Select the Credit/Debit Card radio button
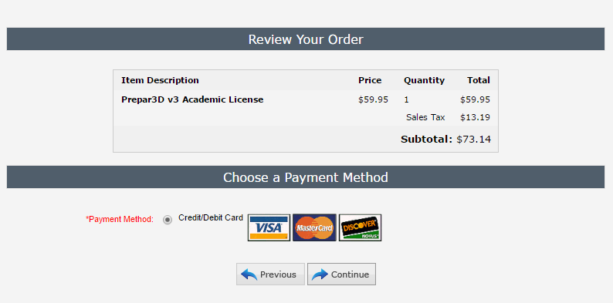Screen dimensions: 613x303 (x=168, y=220)
